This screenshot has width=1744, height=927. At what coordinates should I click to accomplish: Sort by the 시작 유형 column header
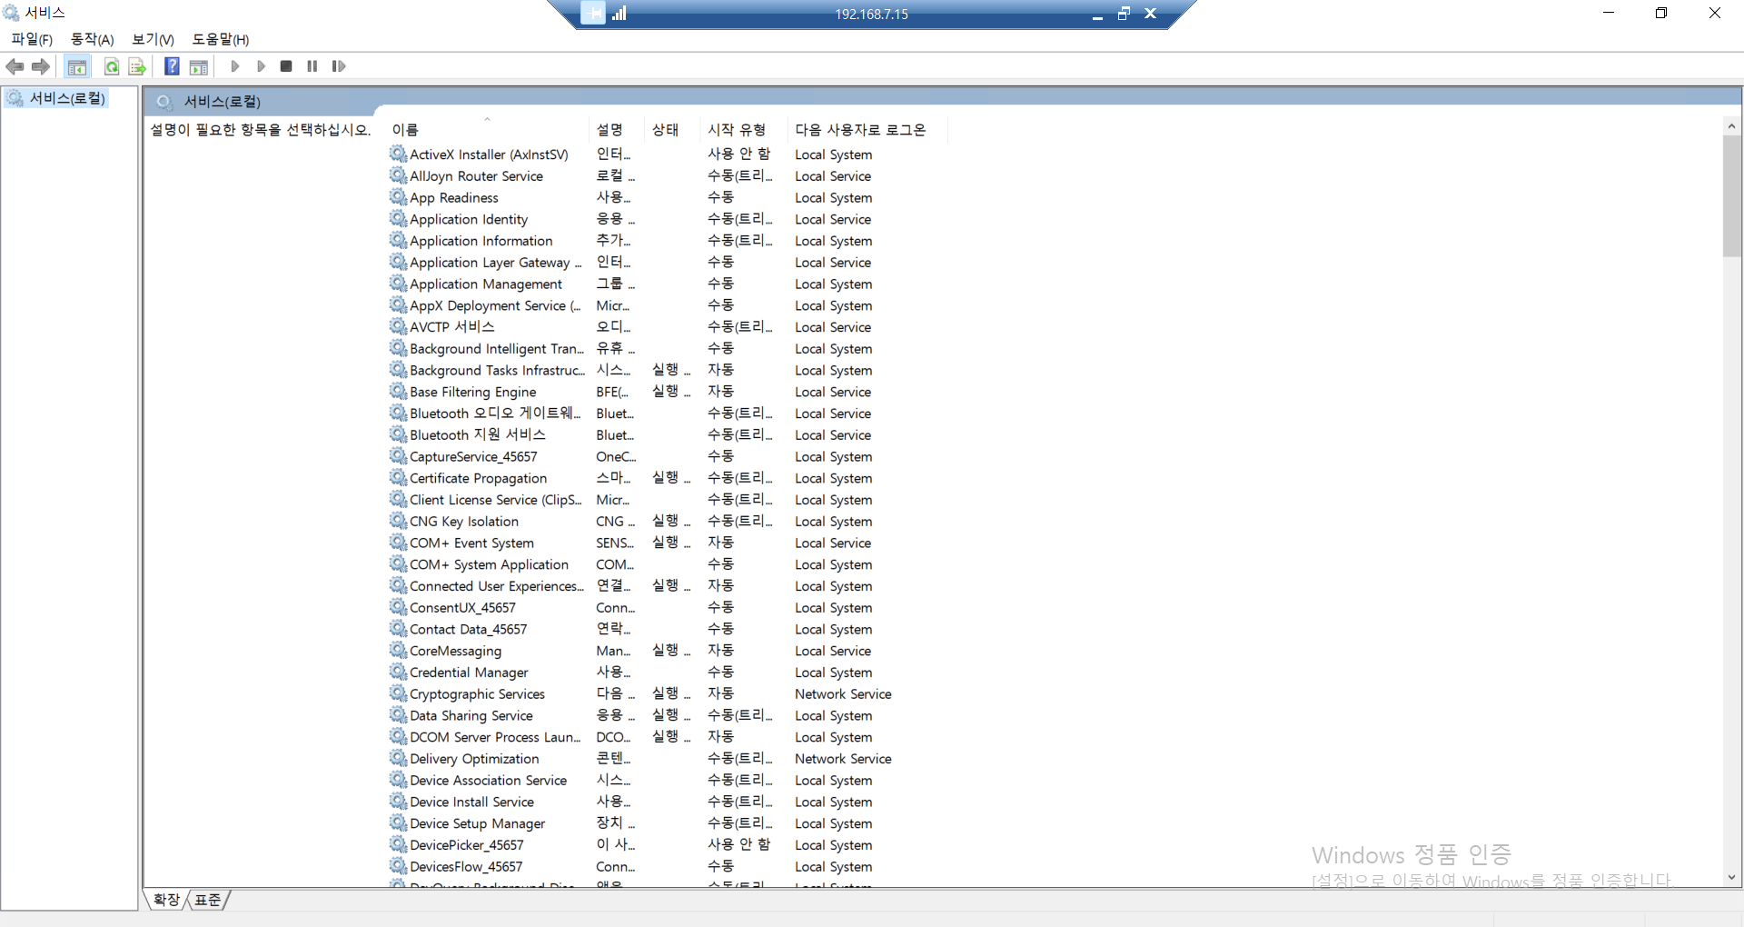click(x=744, y=130)
